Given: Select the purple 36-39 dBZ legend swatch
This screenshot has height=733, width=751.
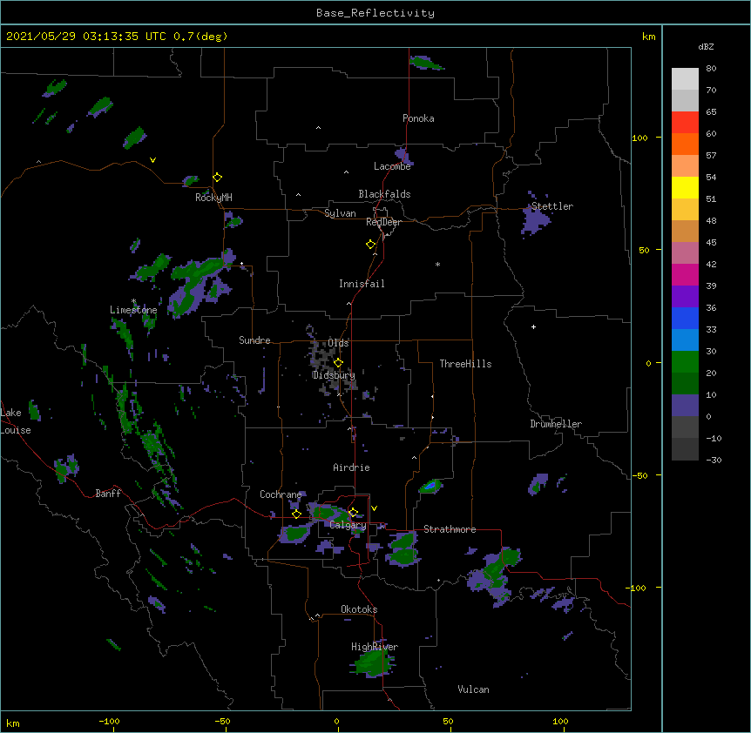Looking at the screenshot, I should point(685,297).
